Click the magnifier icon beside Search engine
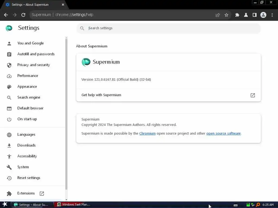This screenshot has height=208, width=278. coord(9,97)
